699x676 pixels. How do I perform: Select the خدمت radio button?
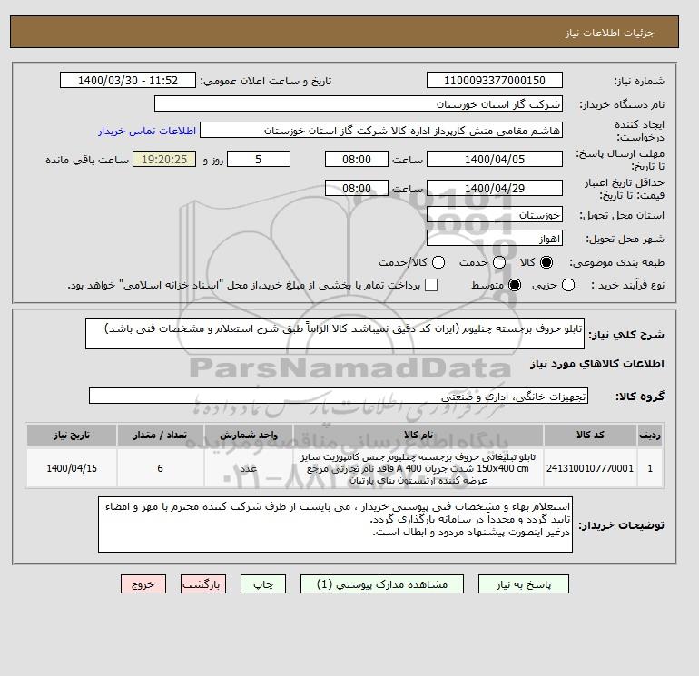click(x=499, y=262)
